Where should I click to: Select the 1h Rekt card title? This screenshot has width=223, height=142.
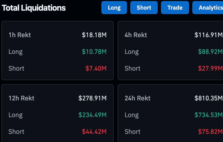[x=20, y=35]
